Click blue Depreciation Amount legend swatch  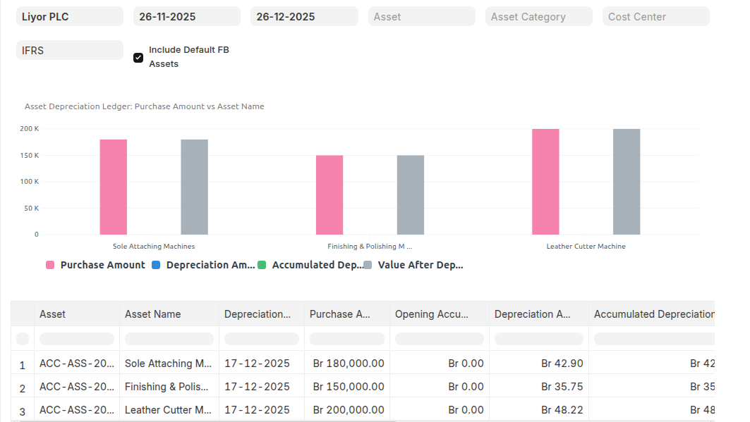point(156,265)
